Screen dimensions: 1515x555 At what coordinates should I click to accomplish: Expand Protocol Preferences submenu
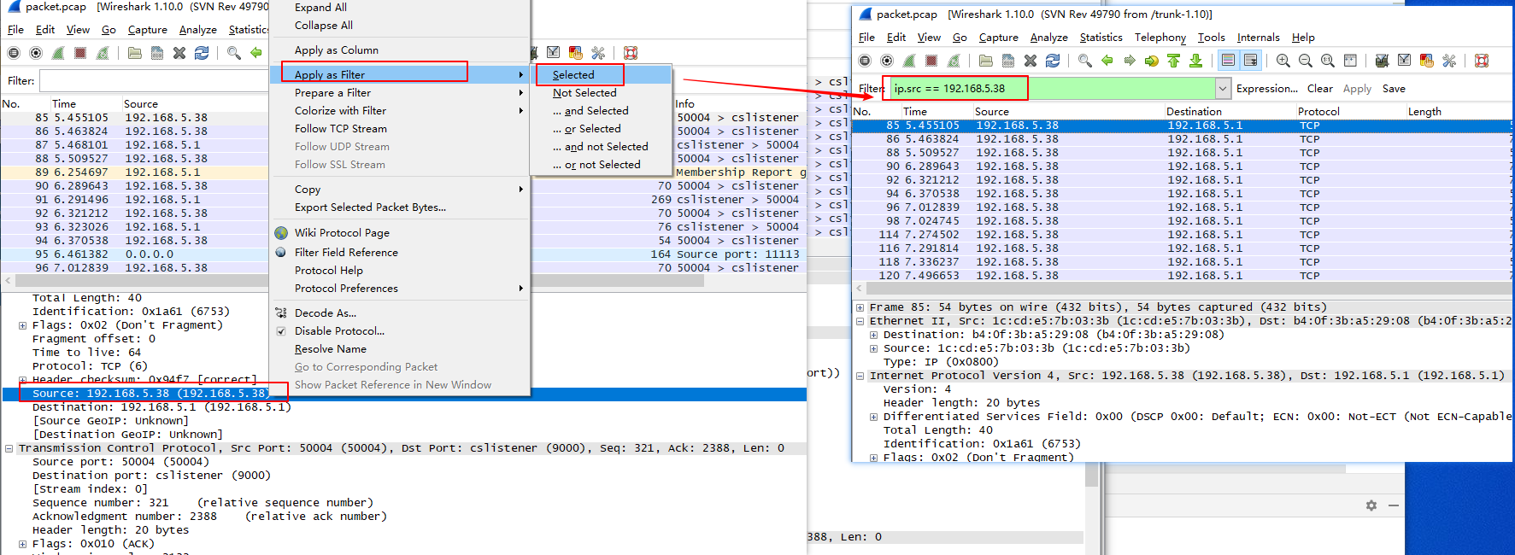[x=520, y=289]
